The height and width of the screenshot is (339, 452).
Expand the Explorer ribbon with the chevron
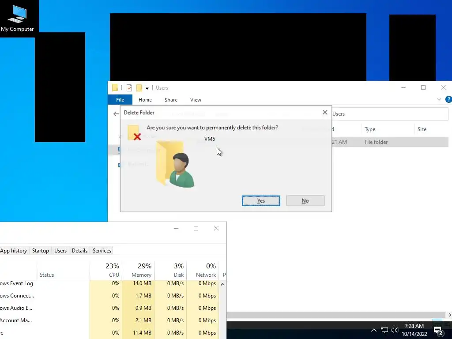tap(439, 99)
